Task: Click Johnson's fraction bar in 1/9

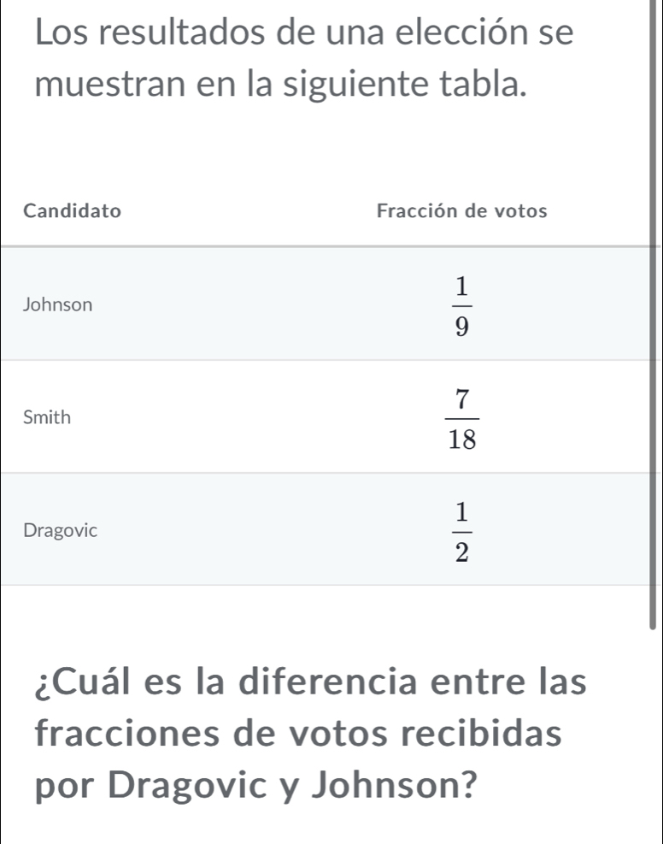Action: pos(461,305)
